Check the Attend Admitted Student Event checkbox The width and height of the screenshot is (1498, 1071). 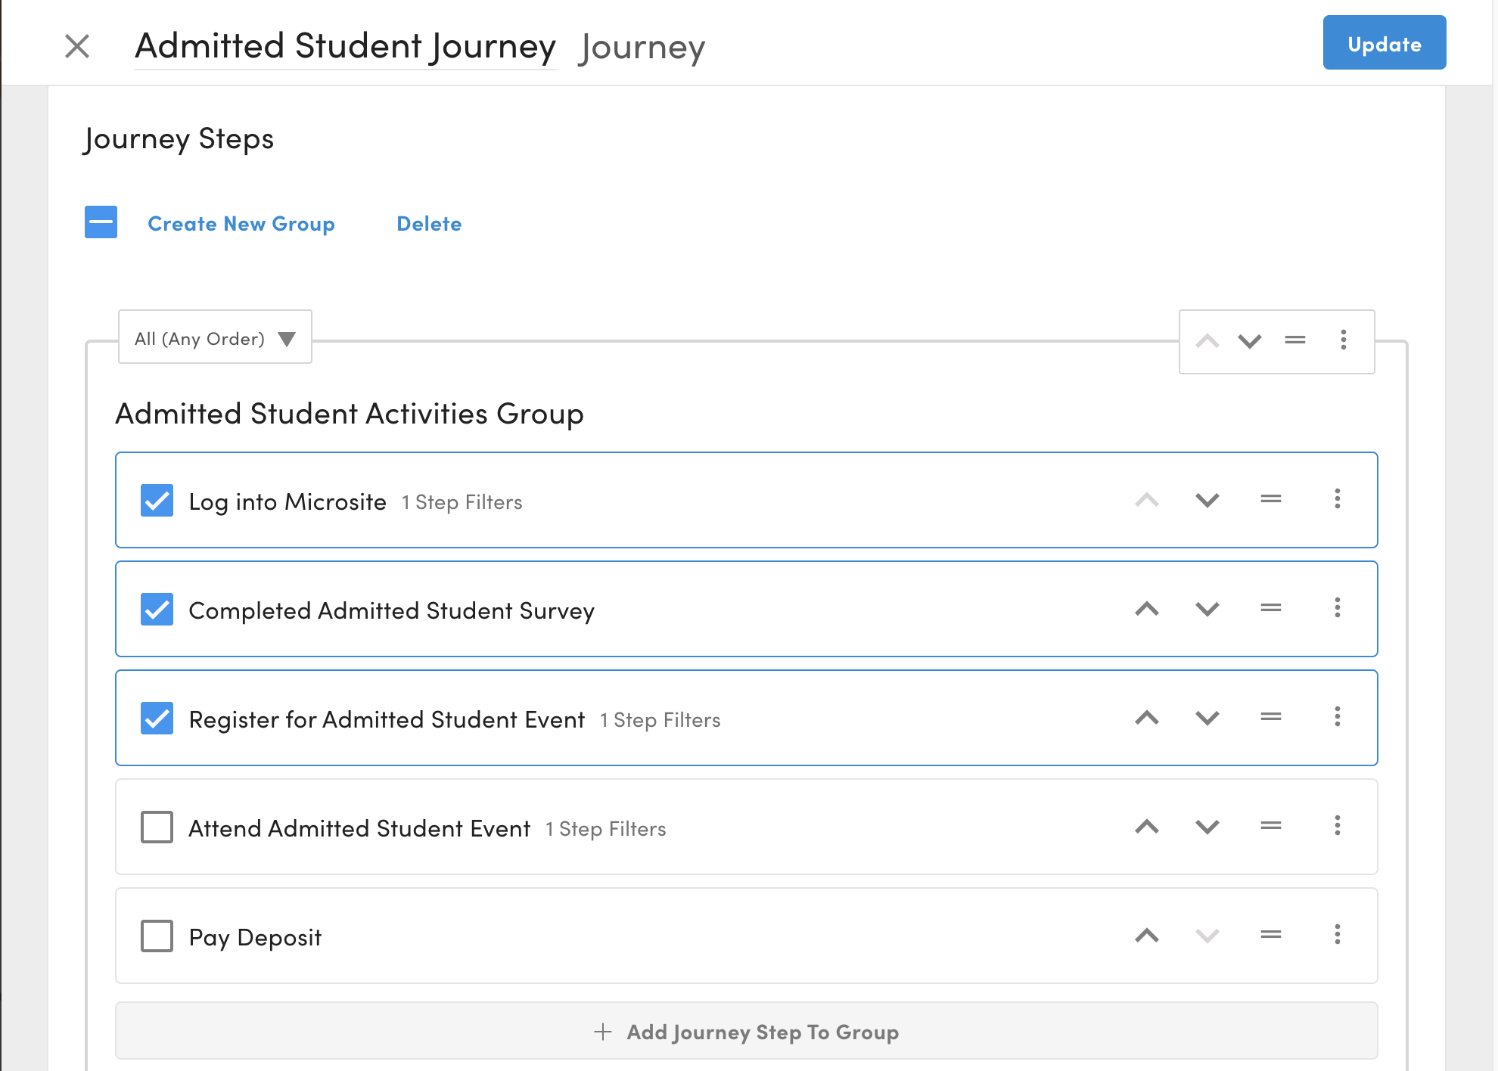157,827
